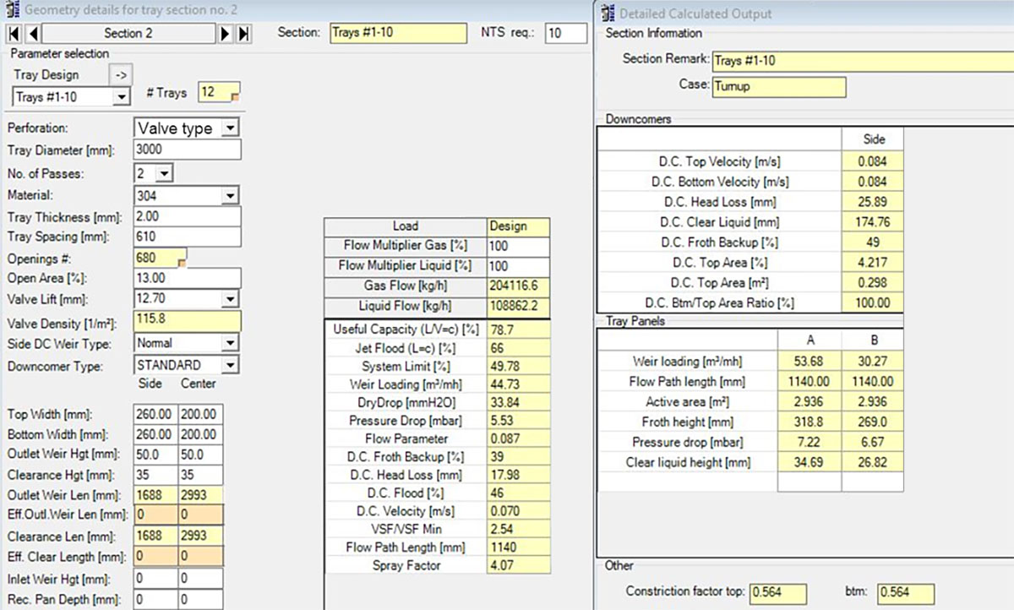1014x610 pixels.
Task: Click the Flow Multiplier Liquid value cell
Action: pos(518,266)
